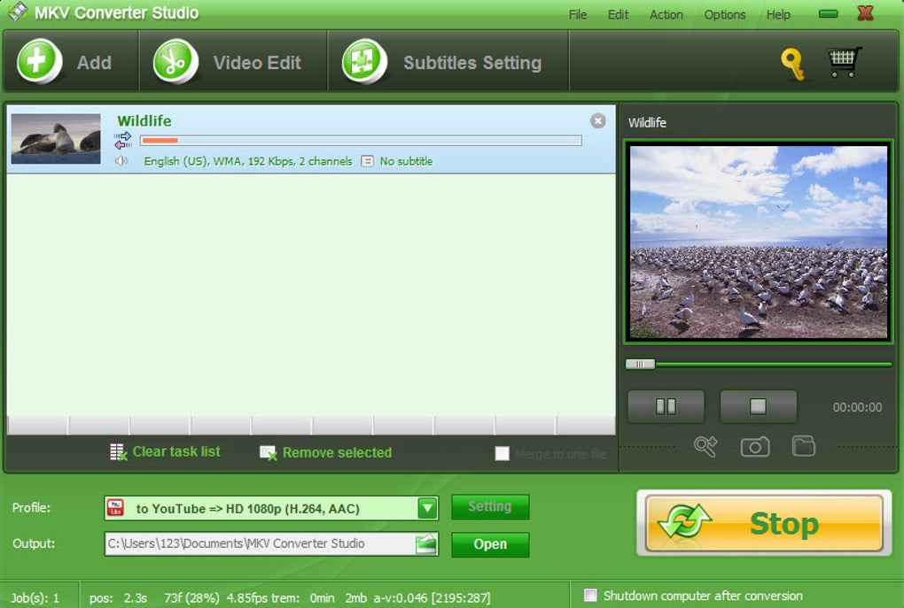Click the YouTube profile icon
904x608 pixels.
pyautogui.click(x=115, y=508)
